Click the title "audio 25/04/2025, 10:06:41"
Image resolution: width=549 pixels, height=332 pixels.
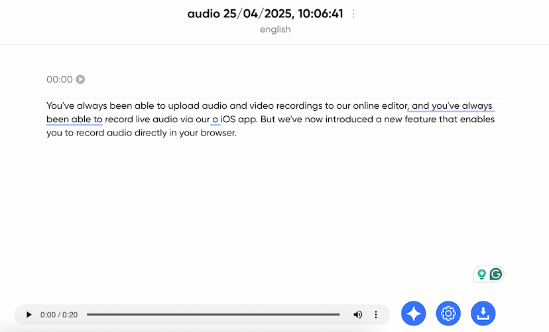(x=265, y=14)
